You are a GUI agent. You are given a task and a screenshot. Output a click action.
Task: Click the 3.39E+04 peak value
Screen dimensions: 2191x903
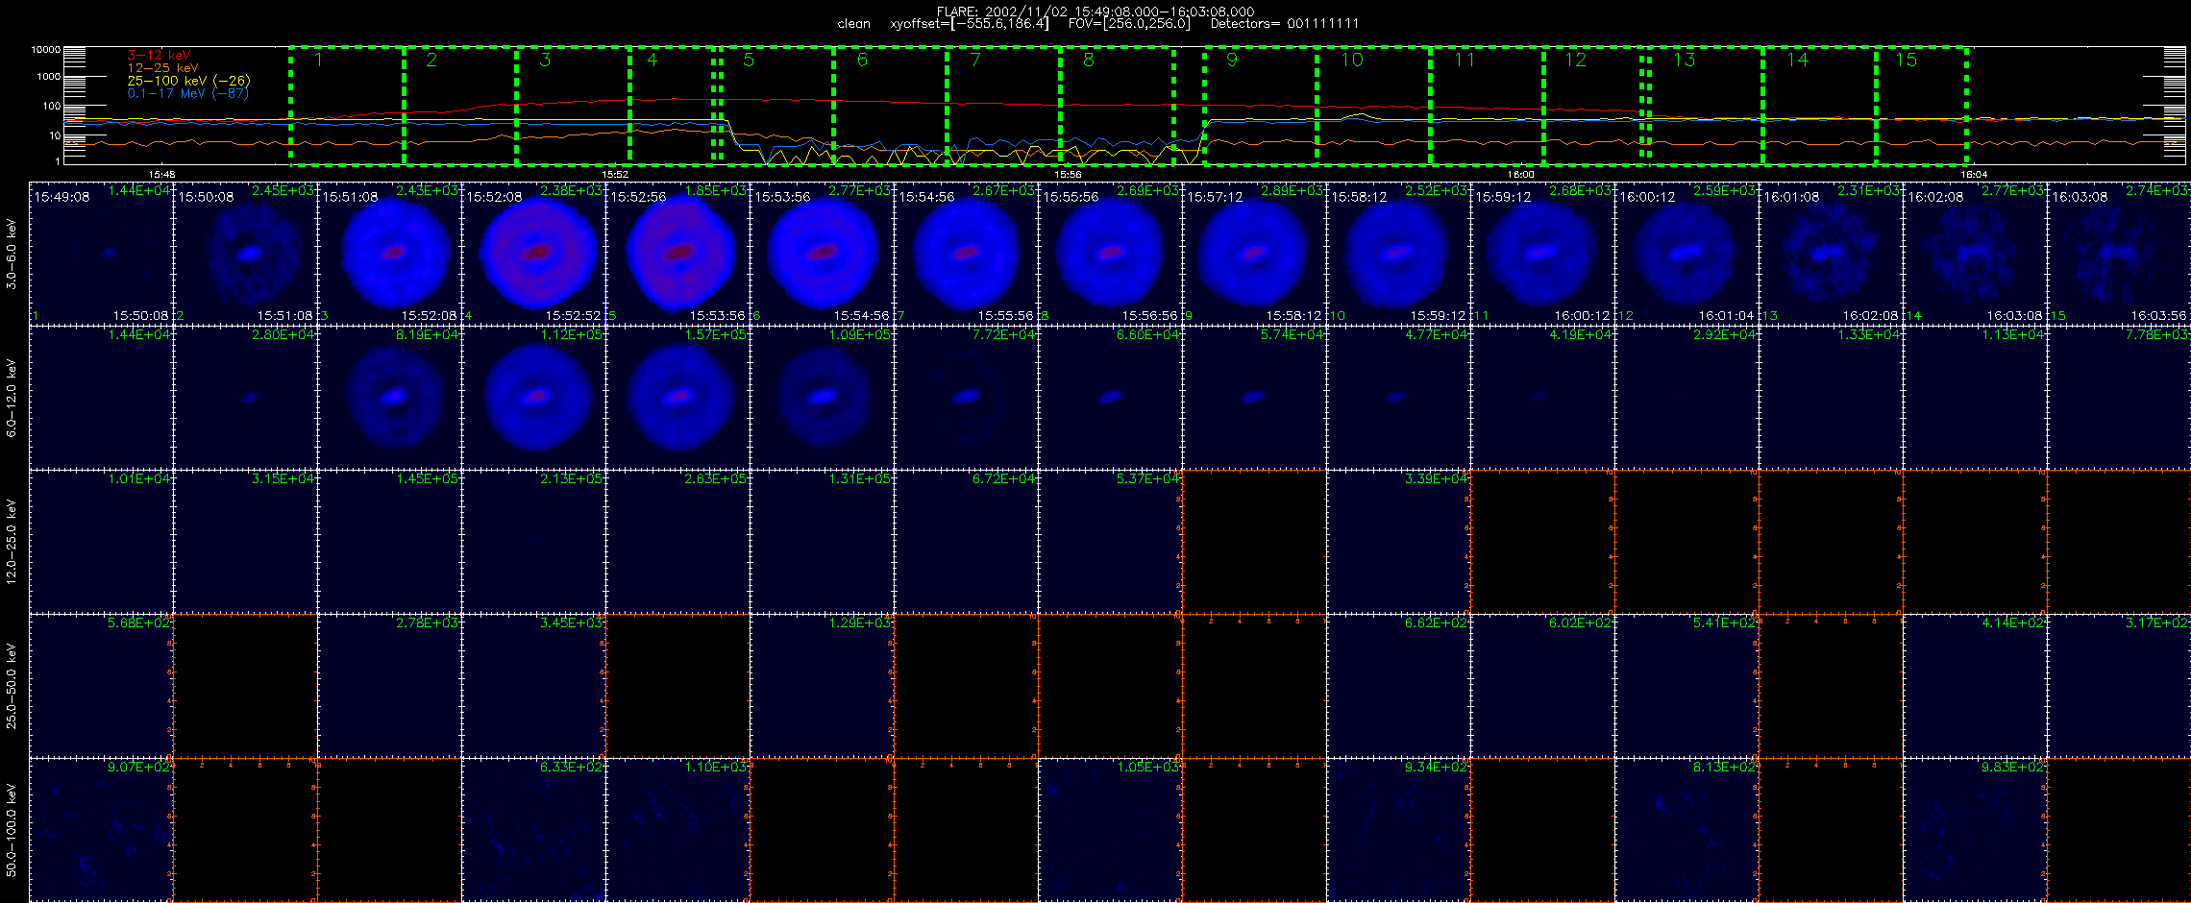tap(1436, 479)
